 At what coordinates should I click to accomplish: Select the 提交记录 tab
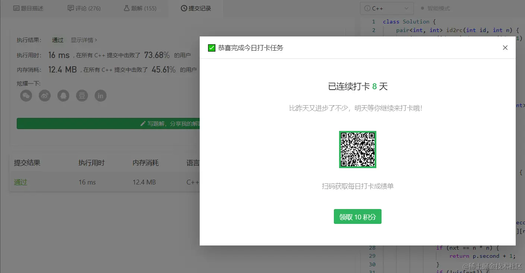point(196,8)
